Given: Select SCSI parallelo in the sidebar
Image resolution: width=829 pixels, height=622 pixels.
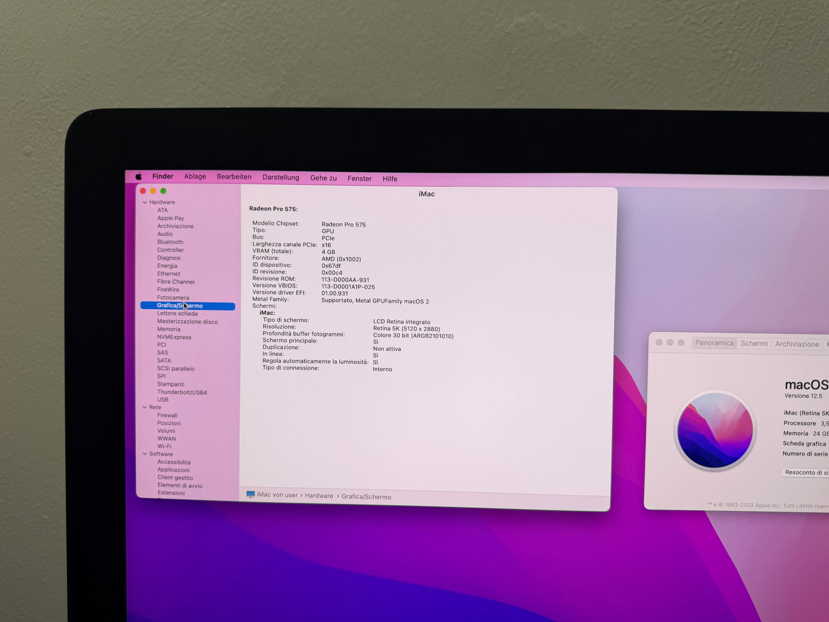Looking at the screenshot, I should [176, 369].
